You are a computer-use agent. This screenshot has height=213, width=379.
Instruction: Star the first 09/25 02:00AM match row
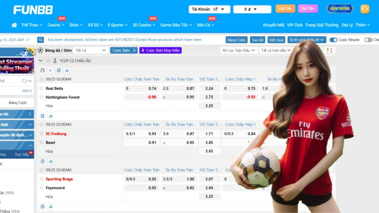pos(41,79)
